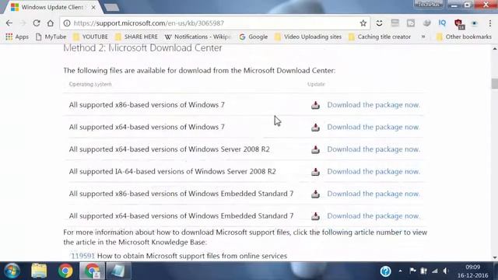Click the scrollbar down arrow

(495, 257)
